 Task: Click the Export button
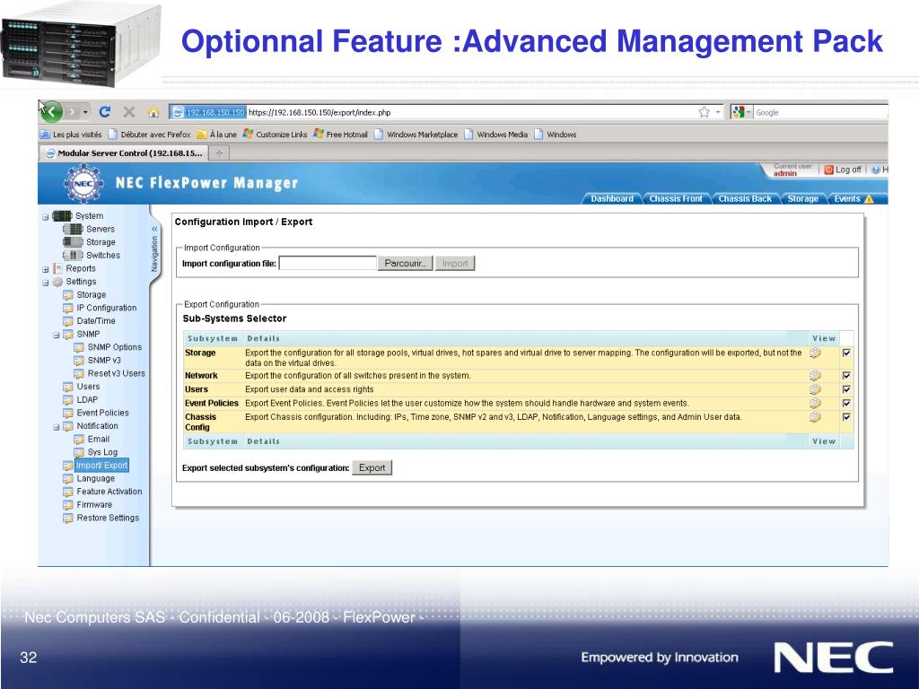click(x=372, y=467)
